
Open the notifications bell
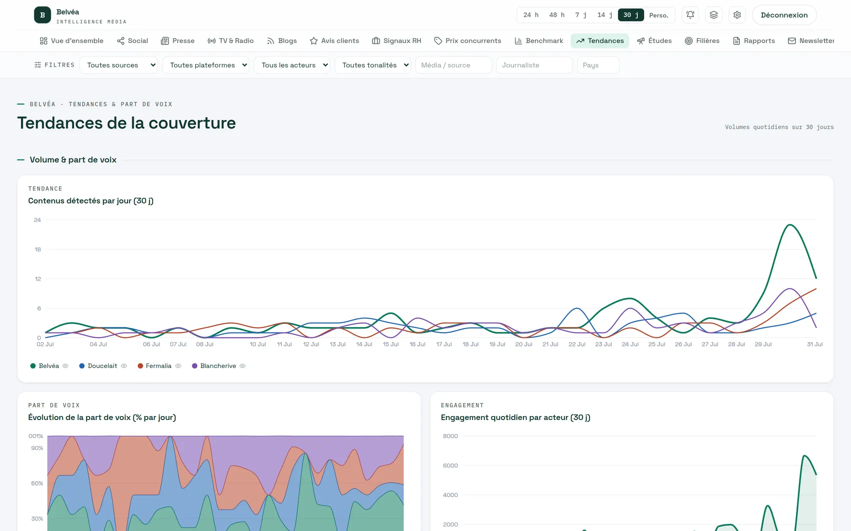(x=690, y=15)
